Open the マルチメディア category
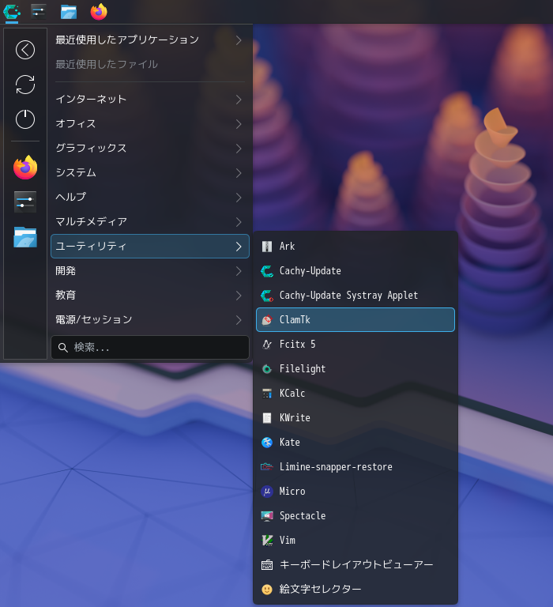 pyautogui.click(x=150, y=222)
